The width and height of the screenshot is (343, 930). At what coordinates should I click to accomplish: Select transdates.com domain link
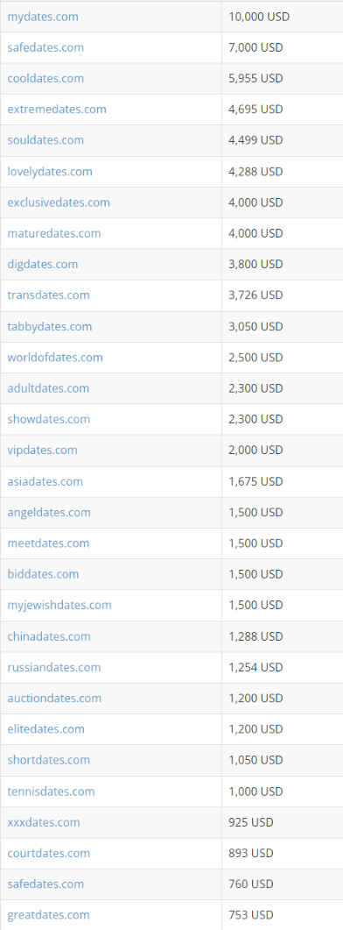point(49,295)
